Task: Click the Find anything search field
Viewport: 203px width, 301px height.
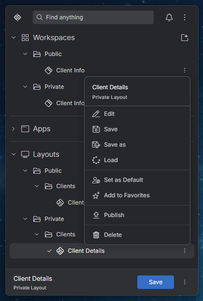Action: pyautogui.click(x=93, y=17)
